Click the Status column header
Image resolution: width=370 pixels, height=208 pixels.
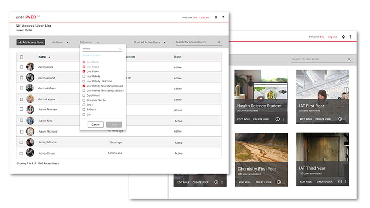[x=178, y=57]
